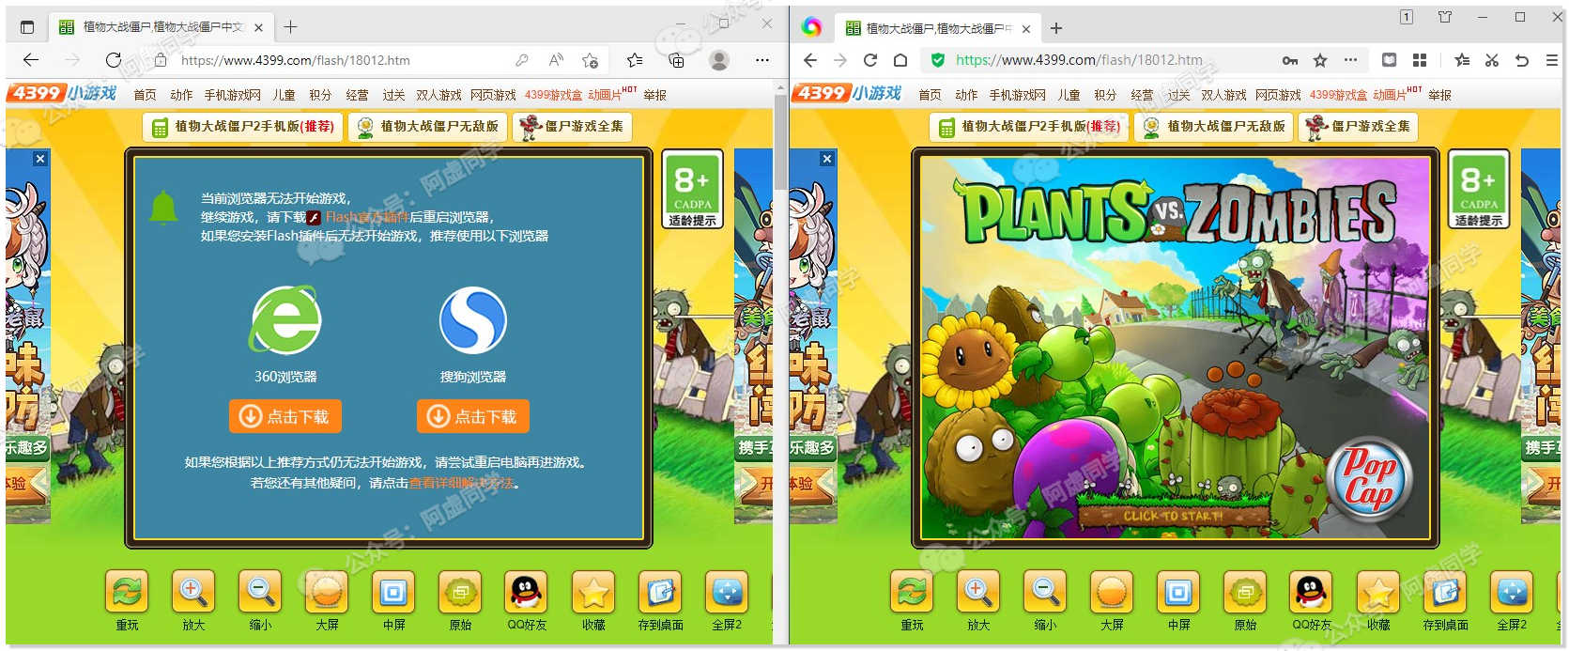Click back arrow in the right browser
The height and width of the screenshot is (651, 1569).
810,60
